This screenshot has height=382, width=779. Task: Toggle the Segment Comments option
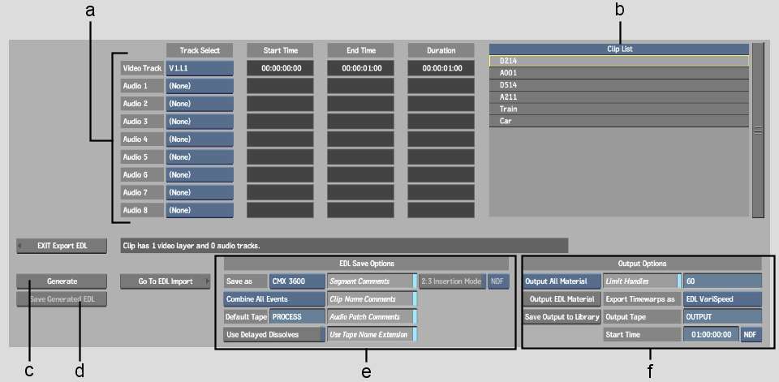click(372, 281)
